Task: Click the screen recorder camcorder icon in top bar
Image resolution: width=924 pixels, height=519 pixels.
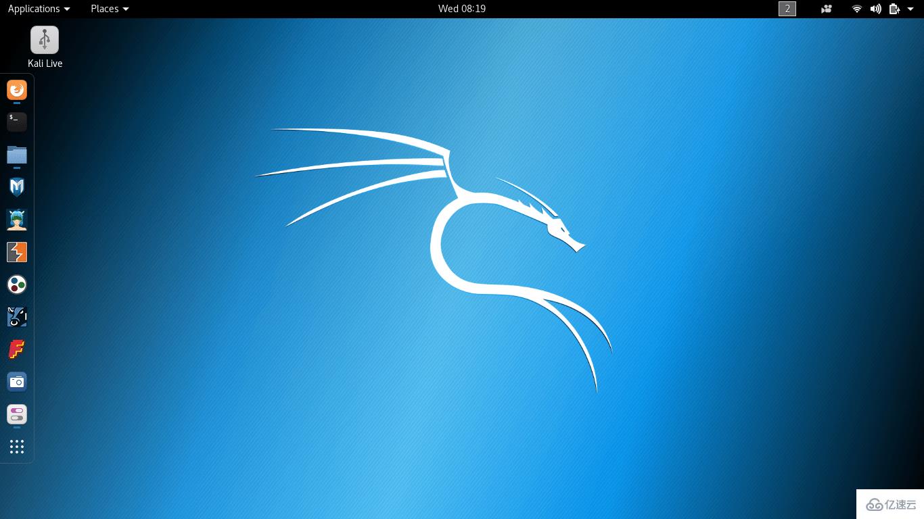Action: click(x=826, y=9)
